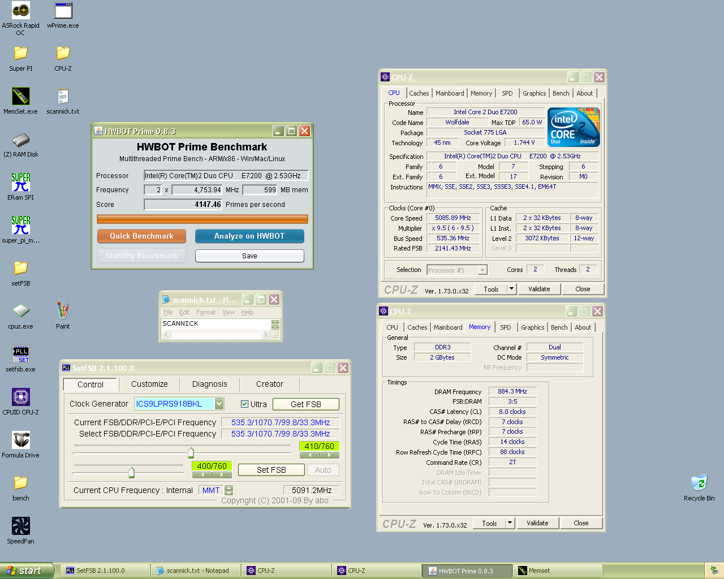Click Validate in upper CPU-Z window
This screenshot has width=724, height=579.
539,289
